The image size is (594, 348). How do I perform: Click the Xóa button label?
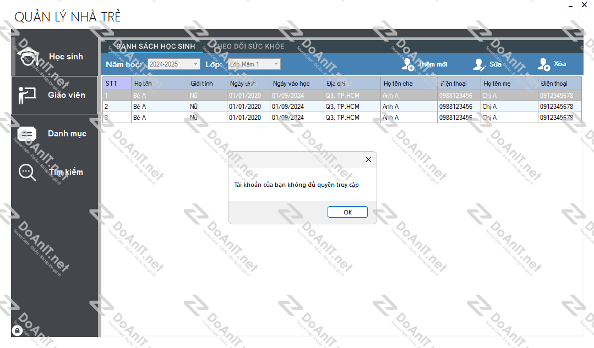(x=560, y=64)
